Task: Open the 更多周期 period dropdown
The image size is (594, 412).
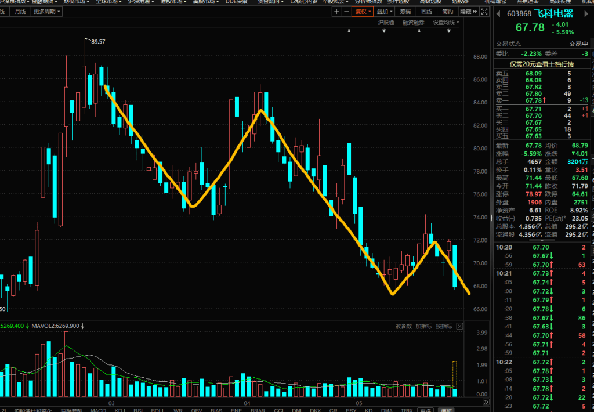Action: pos(46,12)
